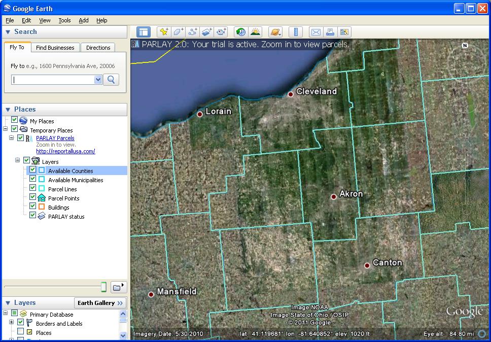Email the view with the envelope icon
This screenshot has width=491, height=342.
pos(316,32)
